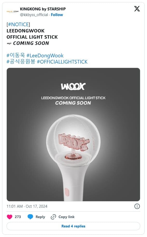The height and width of the screenshot is (237, 147).
Task: Like the tweet with the heart icon
Action: (10, 217)
